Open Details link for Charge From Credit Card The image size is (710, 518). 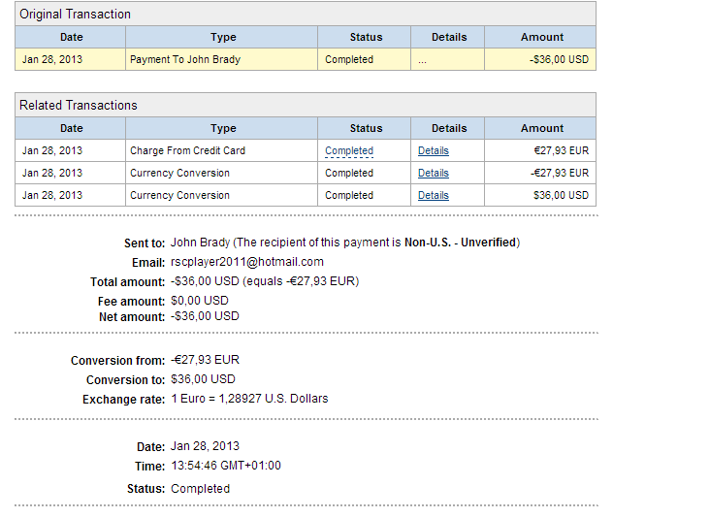tap(433, 151)
